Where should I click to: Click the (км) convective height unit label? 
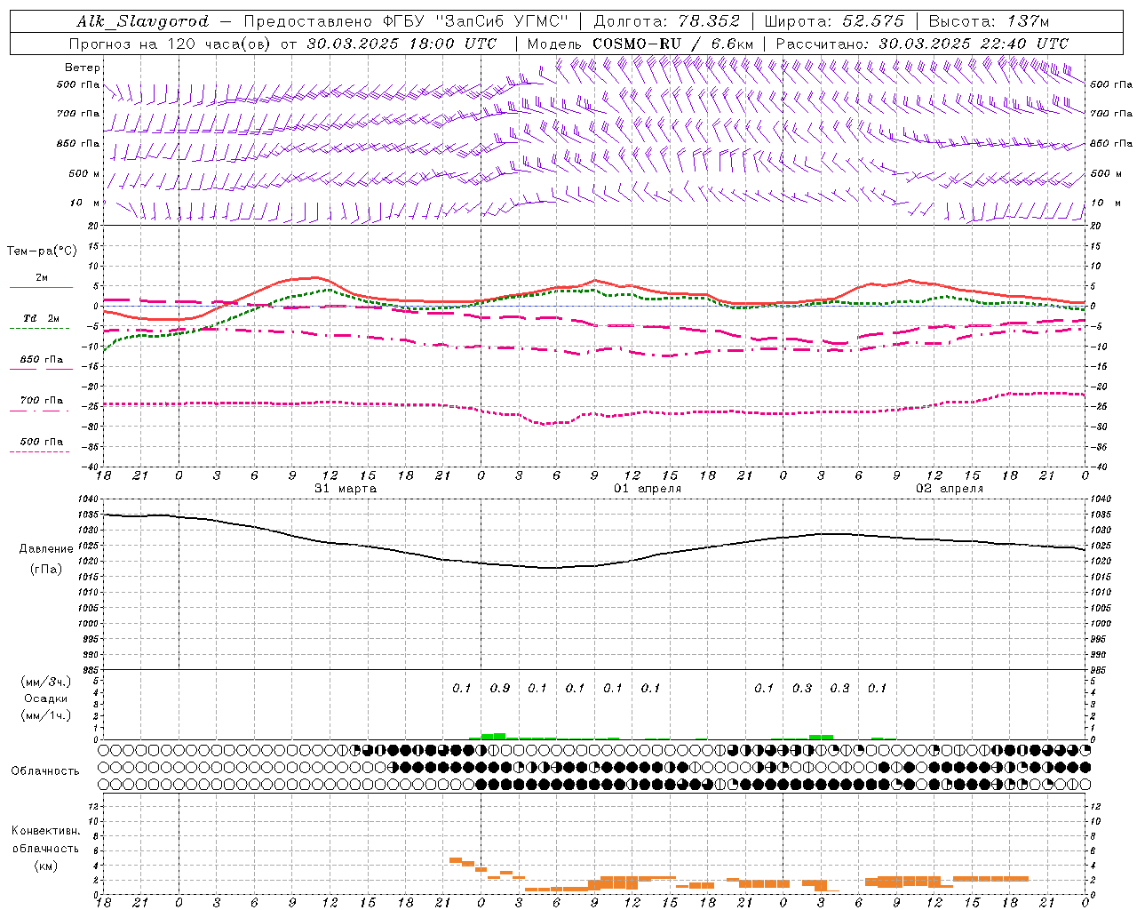point(45,866)
